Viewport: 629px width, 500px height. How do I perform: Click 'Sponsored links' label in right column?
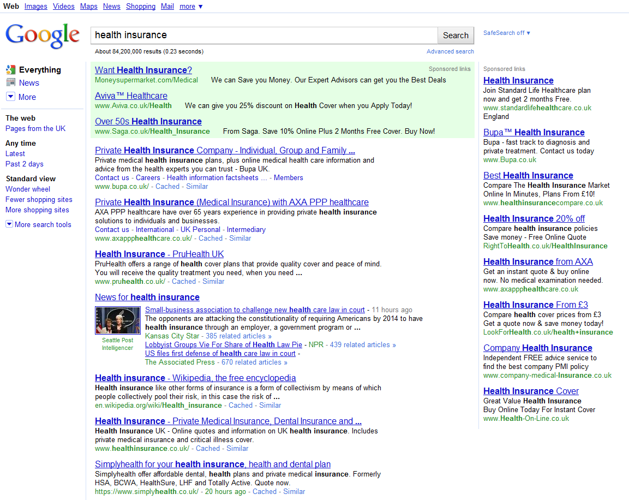504,69
